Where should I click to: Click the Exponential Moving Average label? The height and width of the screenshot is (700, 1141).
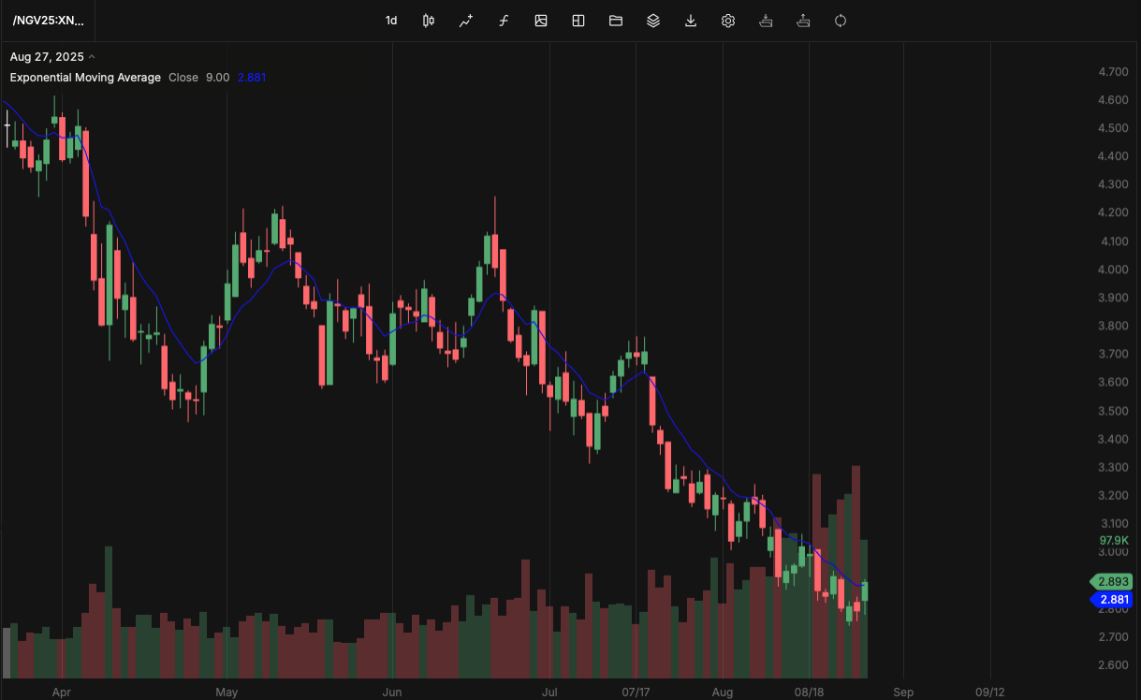click(85, 78)
